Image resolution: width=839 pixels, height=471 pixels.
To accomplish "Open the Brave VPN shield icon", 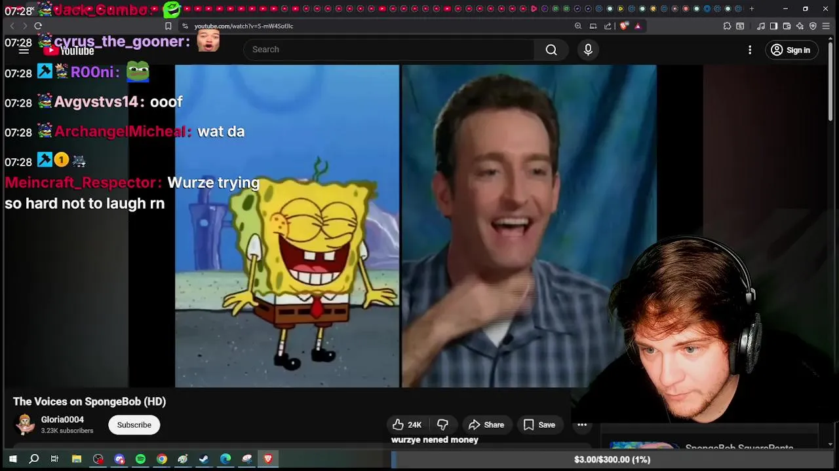I will 813,26.
